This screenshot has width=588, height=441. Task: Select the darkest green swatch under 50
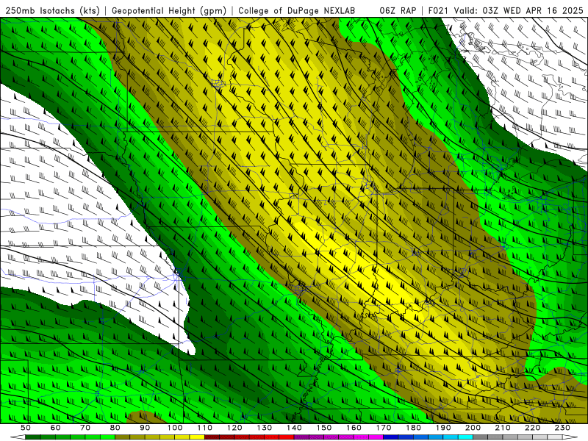(x=33, y=437)
